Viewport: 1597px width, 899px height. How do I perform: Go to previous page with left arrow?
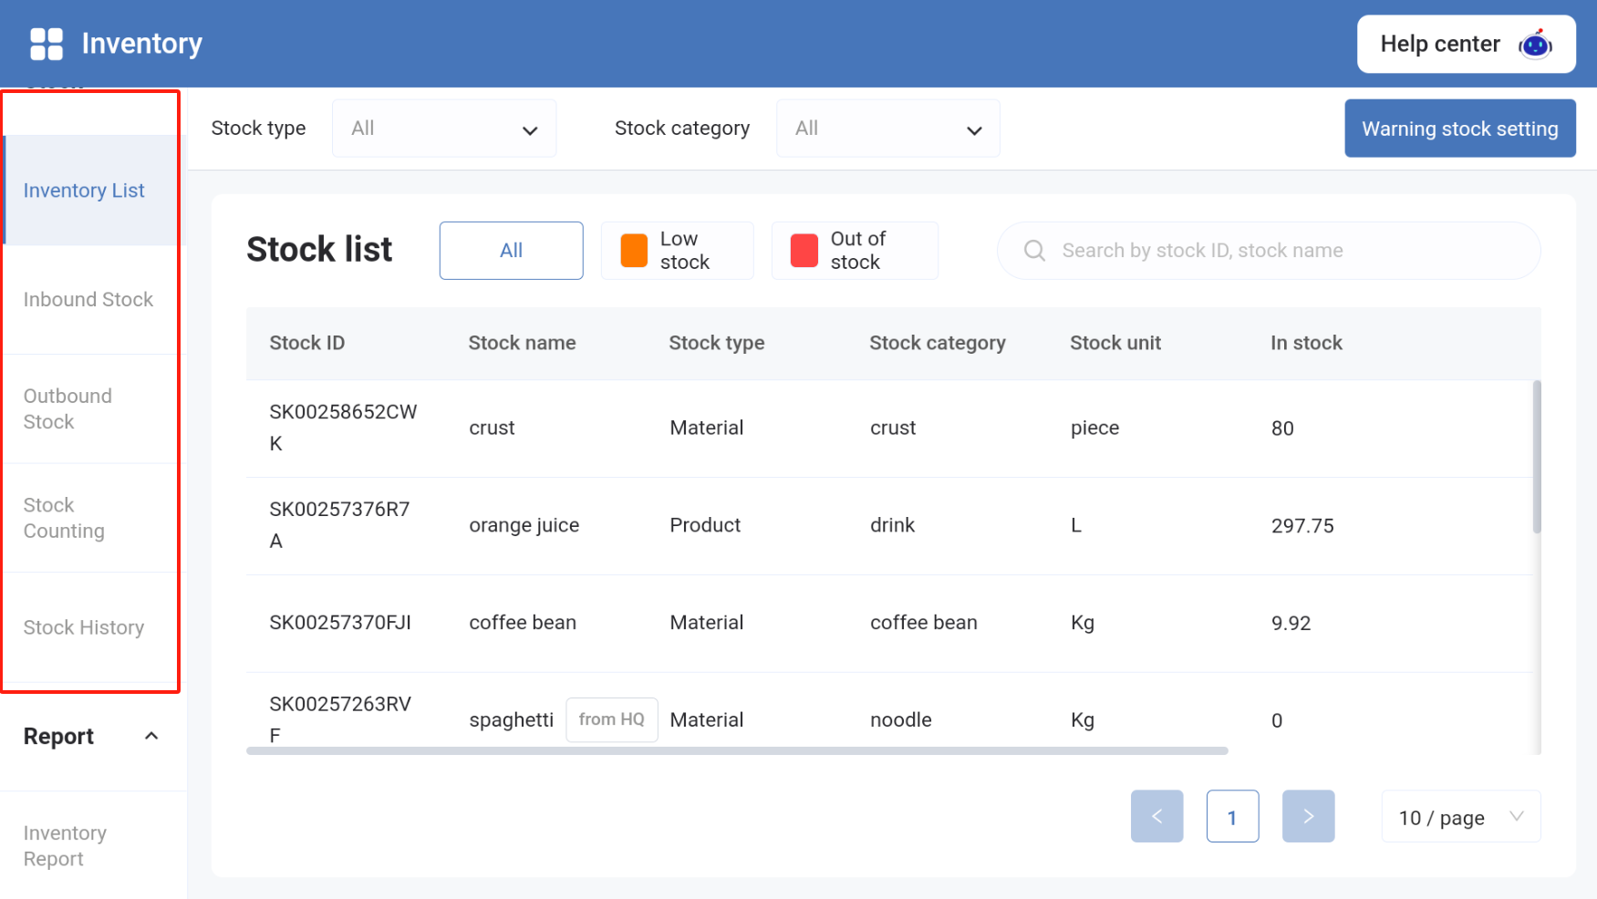coord(1156,816)
